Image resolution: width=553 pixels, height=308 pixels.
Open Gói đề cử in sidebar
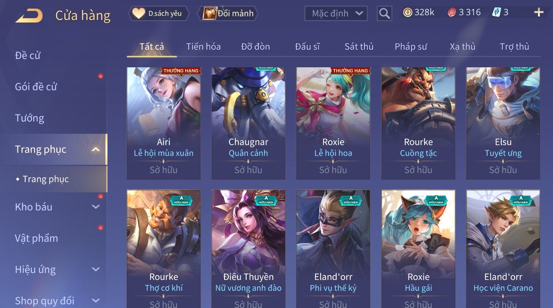coord(36,87)
